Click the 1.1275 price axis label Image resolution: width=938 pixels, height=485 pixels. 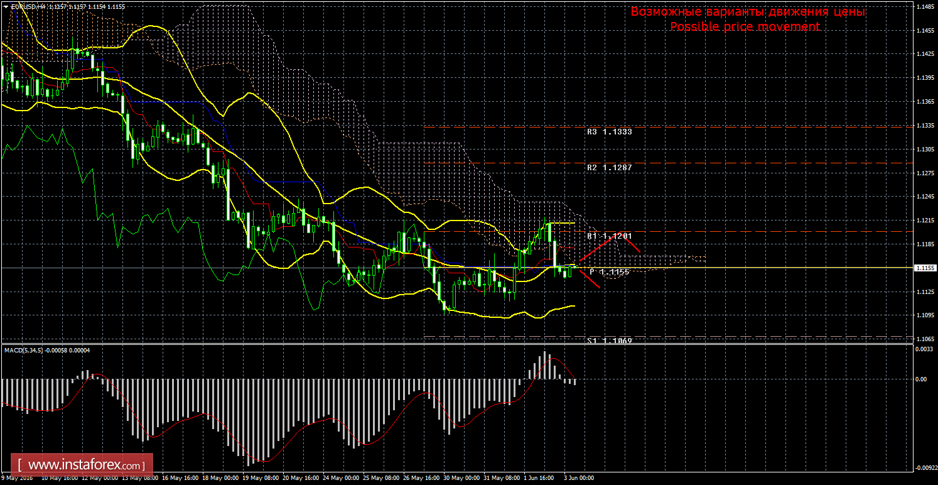click(x=925, y=173)
